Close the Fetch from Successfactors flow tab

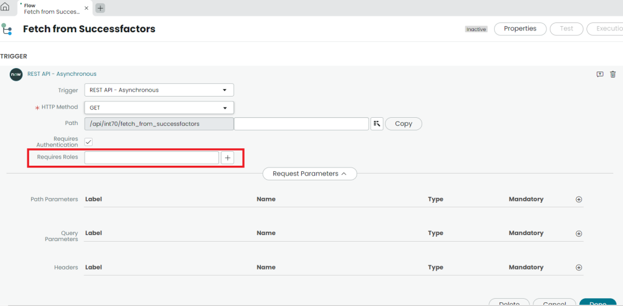(x=86, y=8)
